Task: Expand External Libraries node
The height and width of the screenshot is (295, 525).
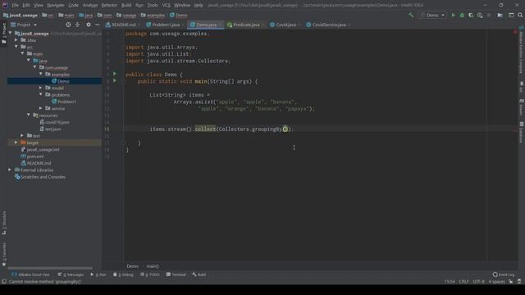Action: [10, 170]
